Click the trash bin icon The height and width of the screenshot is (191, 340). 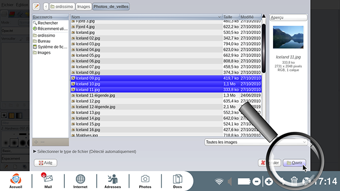tap(294, 181)
